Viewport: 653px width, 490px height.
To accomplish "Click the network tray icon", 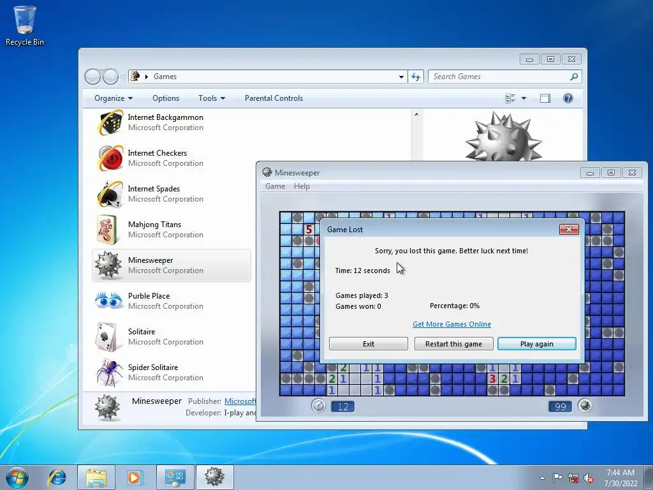I will pos(573,479).
